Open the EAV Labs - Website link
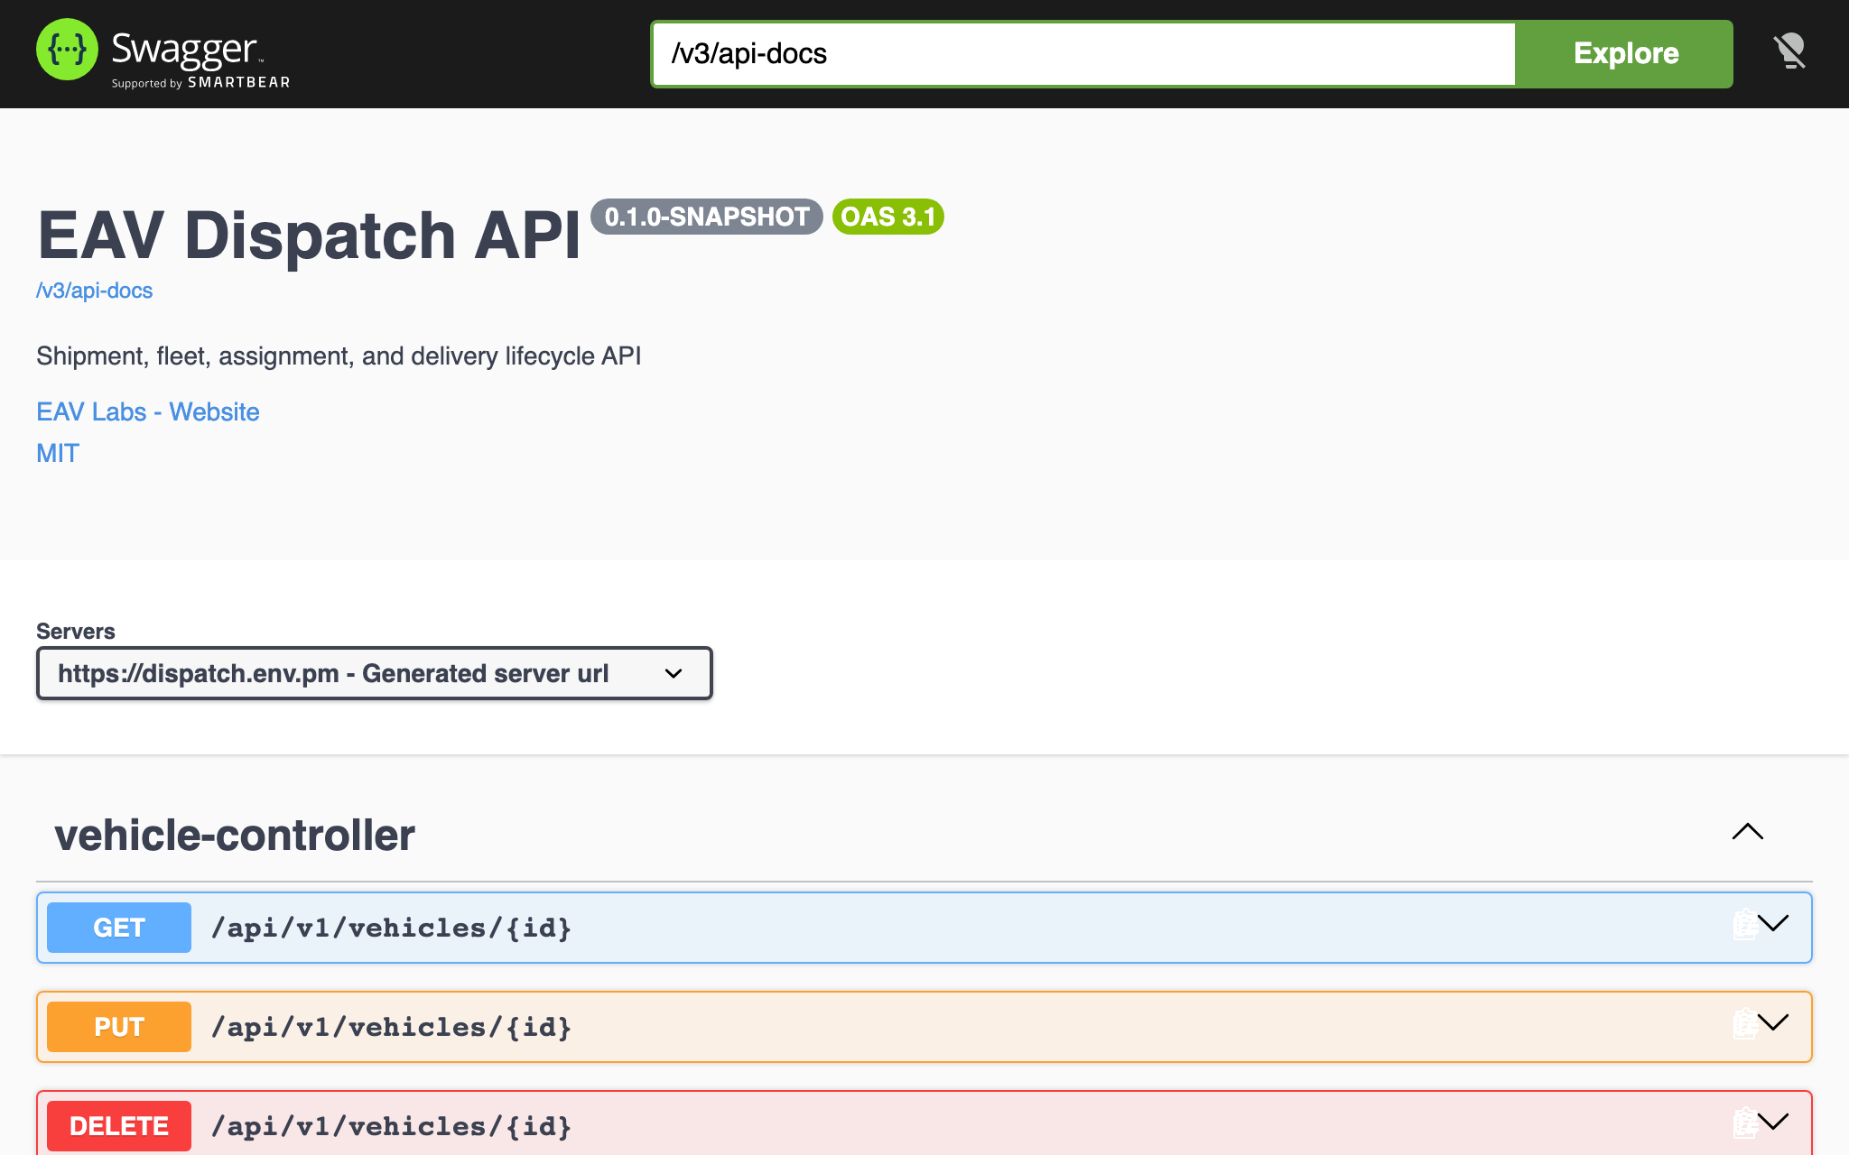The image size is (1849, 1155). pos(148,411)
